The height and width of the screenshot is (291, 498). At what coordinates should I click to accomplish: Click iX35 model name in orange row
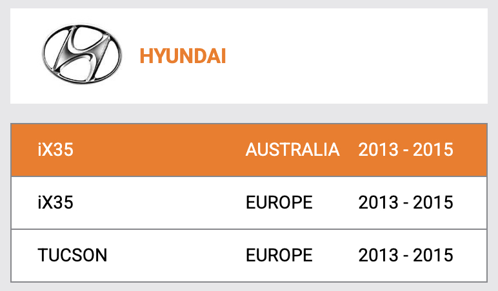click(55, 149)
